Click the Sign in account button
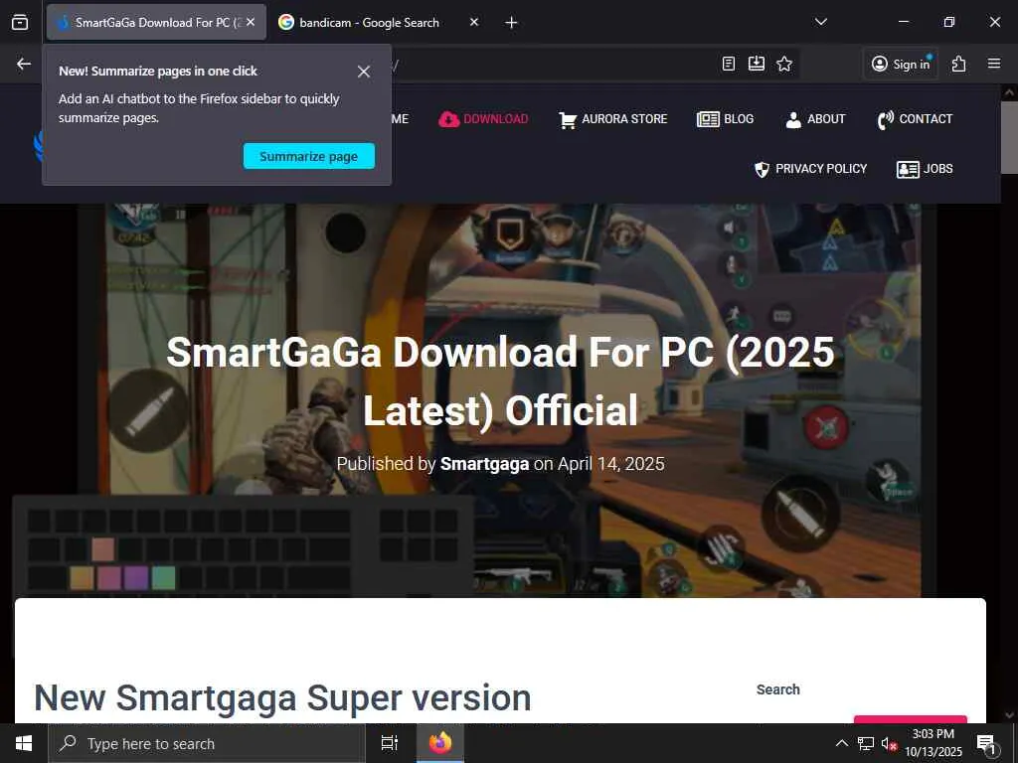This screenshot has width=1018, height=763. [901, 64]
